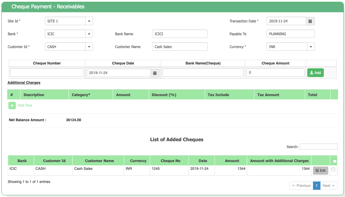Toggle the select-all checkbox in table header
Screen dimensions: 345x197
point(335,161)
